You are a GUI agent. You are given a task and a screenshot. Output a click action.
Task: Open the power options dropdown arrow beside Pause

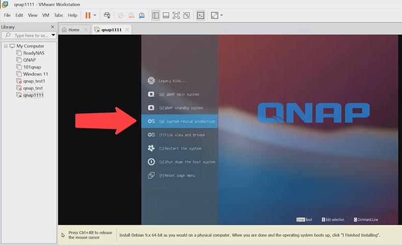click(x=95, y=15)
